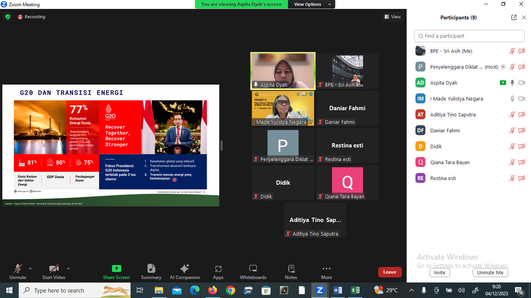Open Firefox from the taskbar
This screenshot has width=531, height=298.
coord(213,290)
